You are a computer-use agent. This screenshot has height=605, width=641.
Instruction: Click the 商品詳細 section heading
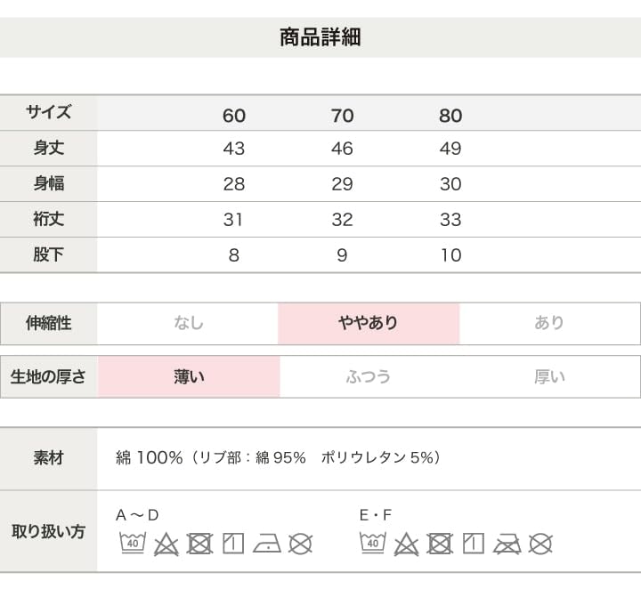click(x=320, y=37)
